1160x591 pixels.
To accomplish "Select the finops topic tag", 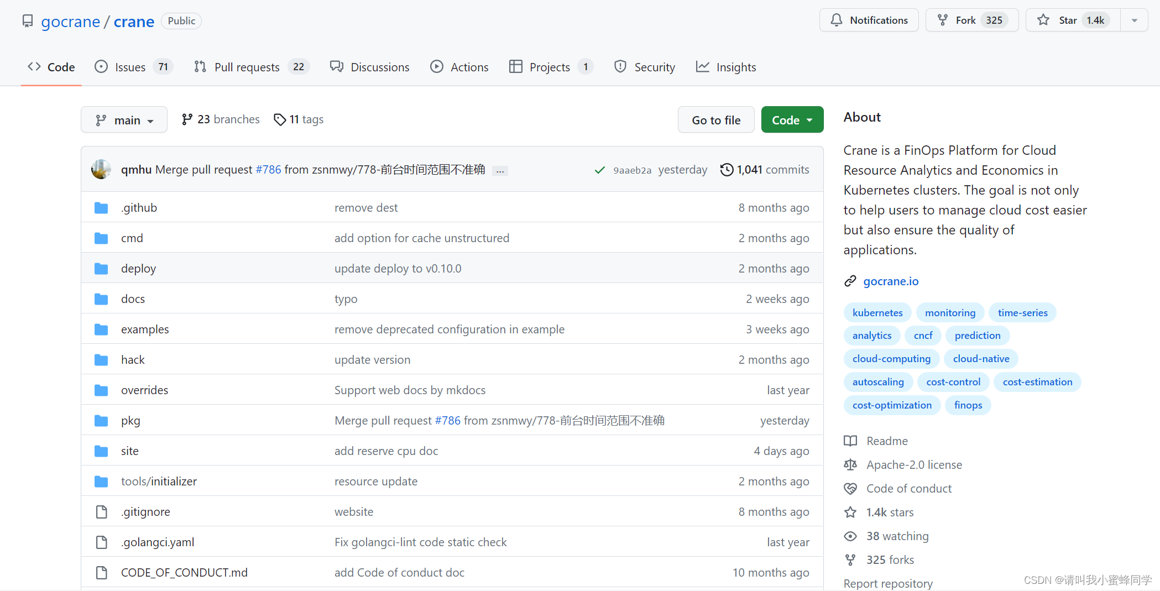I will coord(968,405).
